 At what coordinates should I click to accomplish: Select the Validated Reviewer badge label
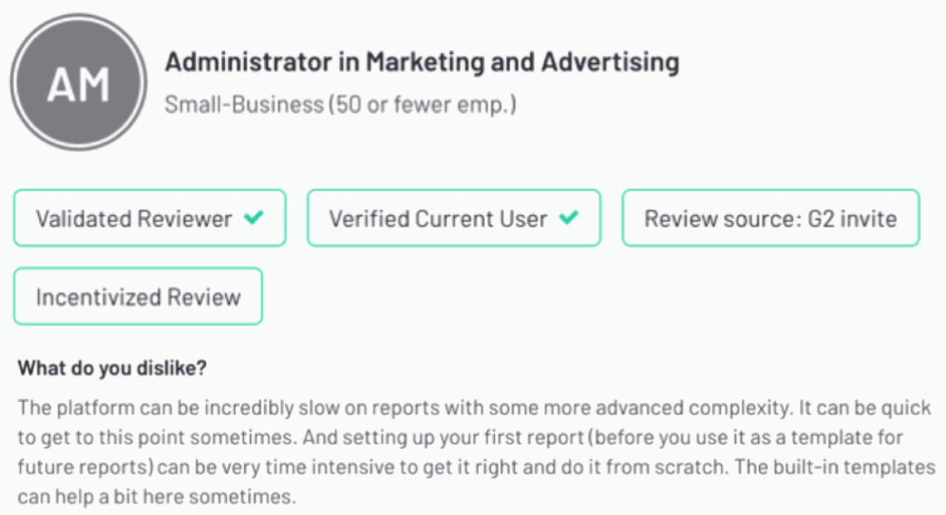(134, 218)
